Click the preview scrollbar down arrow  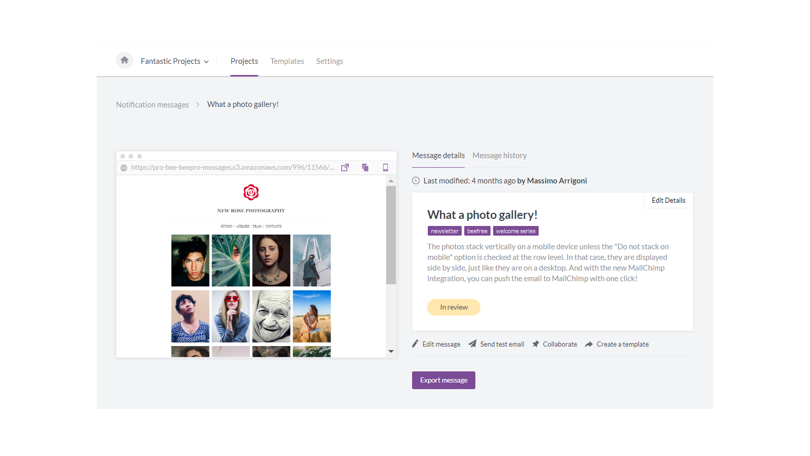[x=391, y=351]
